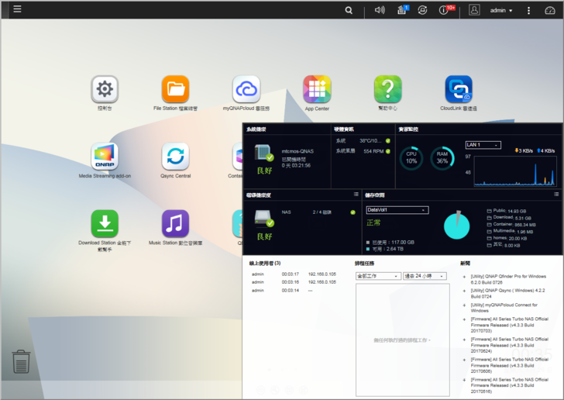Launch File Station 檔案總管
Viewport: 564px width, 400px height.
(x=175, y=90)
